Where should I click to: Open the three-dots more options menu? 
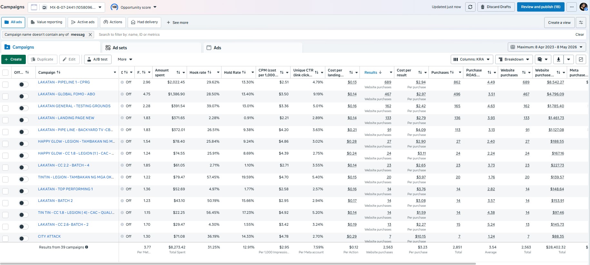[x=571, y=7]
